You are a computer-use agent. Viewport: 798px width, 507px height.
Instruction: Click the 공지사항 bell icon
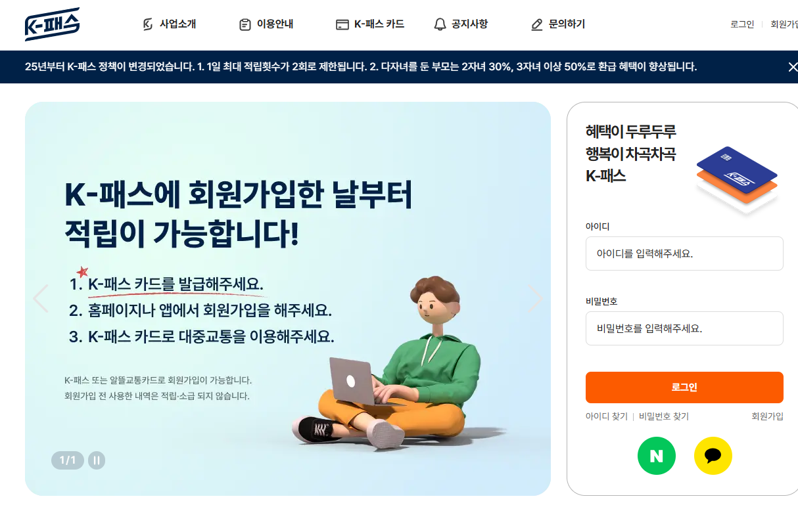[440, 25]
